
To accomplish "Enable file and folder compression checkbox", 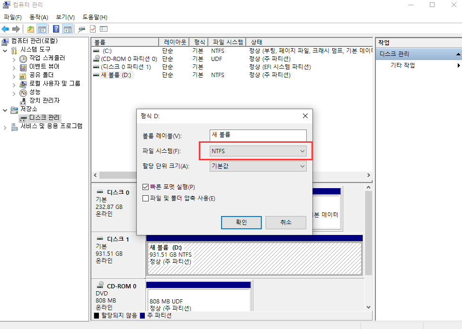I will pos(145,199).
